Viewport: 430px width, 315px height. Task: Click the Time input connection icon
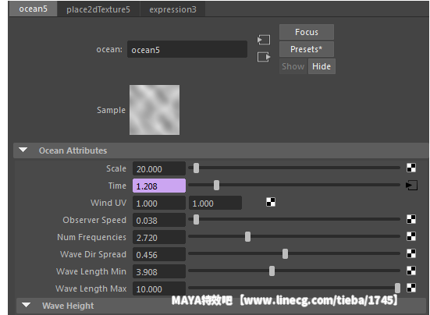(411, 185)
